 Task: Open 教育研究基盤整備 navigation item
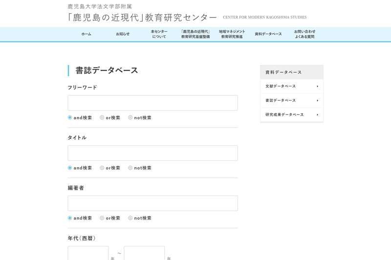195,34
